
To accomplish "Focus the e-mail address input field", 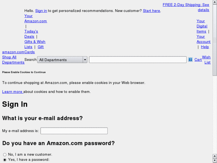I will (x=74, y=131).
